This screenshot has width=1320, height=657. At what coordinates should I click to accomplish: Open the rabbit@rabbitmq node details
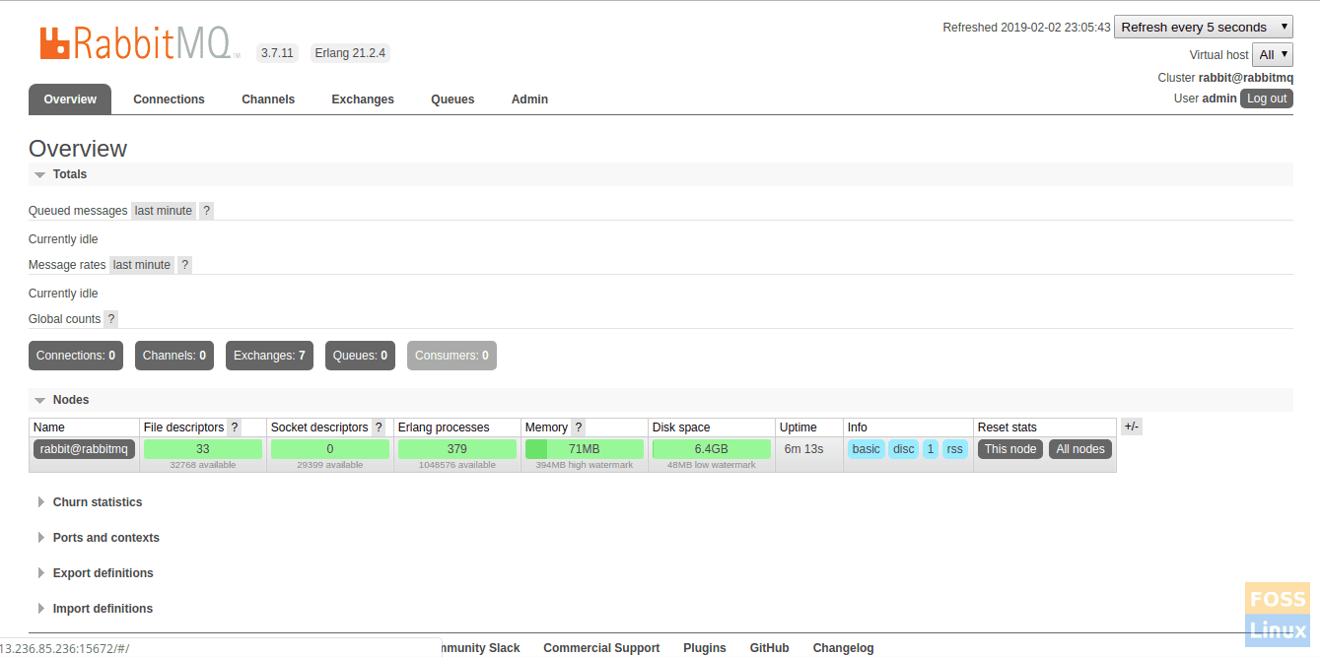[84, 449]
